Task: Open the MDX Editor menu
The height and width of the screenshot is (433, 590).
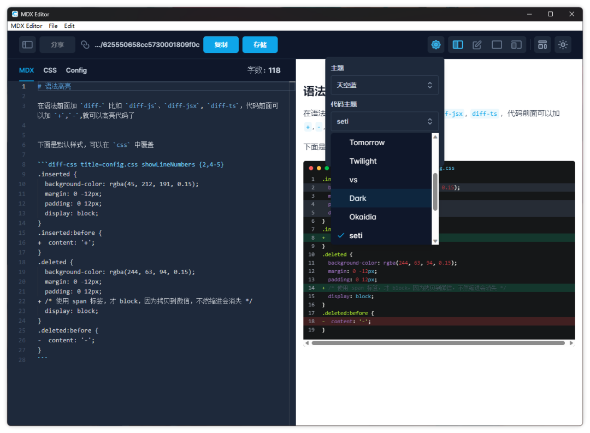Action: 26,26
